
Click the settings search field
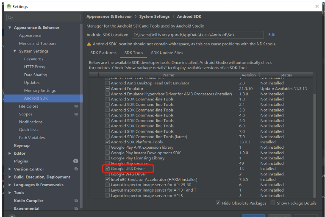click(43, 18)
